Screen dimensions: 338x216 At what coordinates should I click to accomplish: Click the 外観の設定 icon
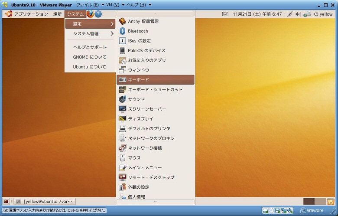[123, 187]
